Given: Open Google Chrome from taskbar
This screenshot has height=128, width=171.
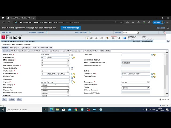Looking at the screenshot, I should [x=76, y=110].
